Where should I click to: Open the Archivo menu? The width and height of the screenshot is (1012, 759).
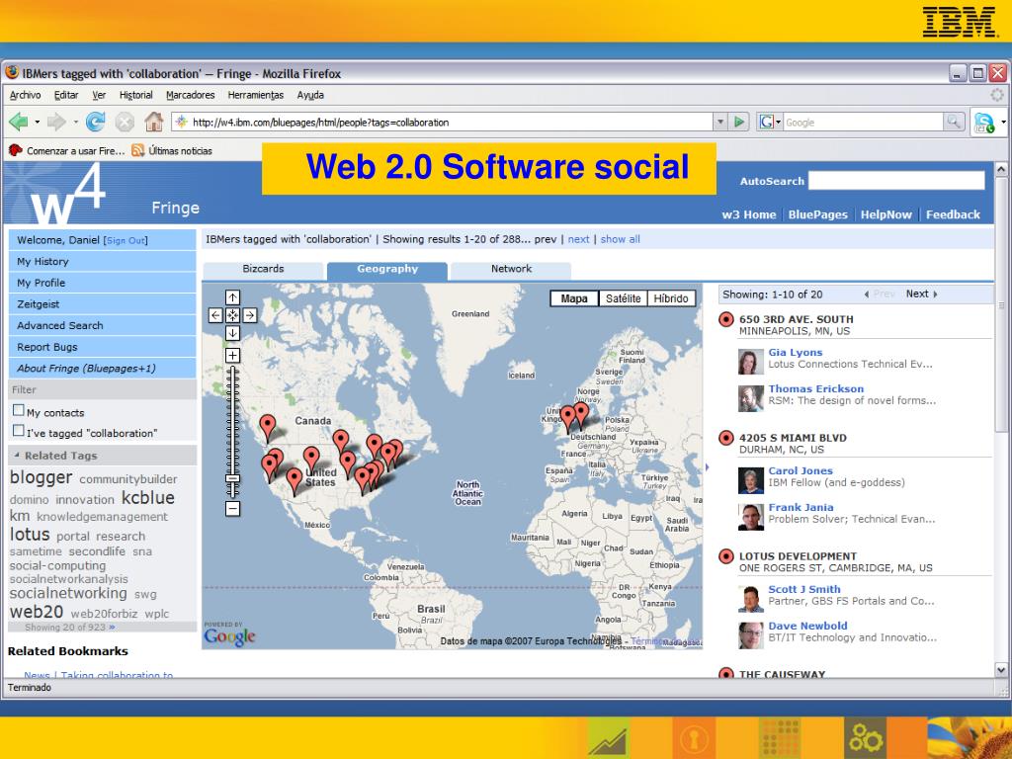(x=25, y=95)
